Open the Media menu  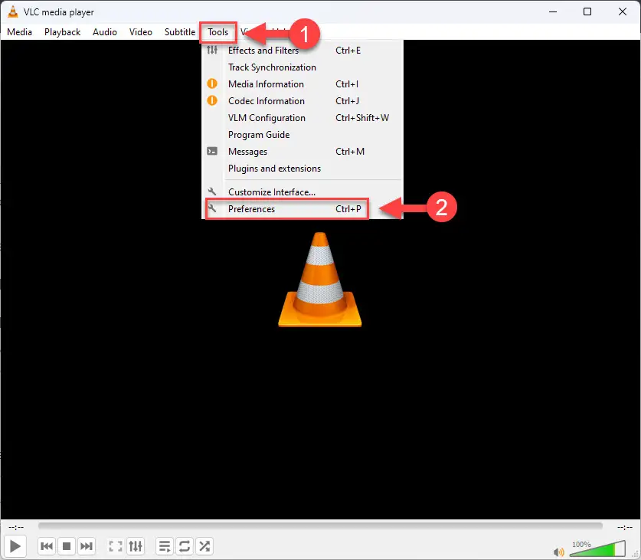(x=19, y=31)
